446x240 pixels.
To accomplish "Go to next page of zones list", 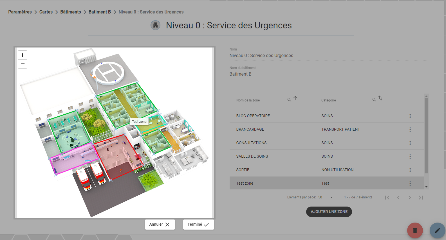I will pyautogui.click(x=410, y=198).
